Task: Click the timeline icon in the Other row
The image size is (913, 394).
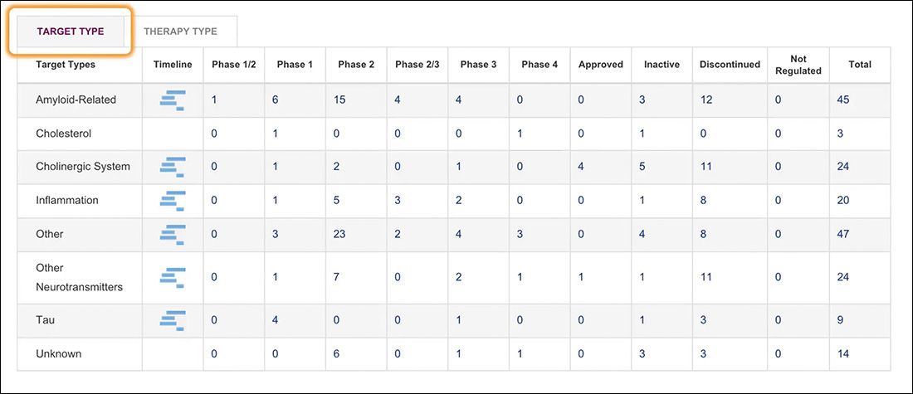Action: pyautogui.click(x=173, y=235)
